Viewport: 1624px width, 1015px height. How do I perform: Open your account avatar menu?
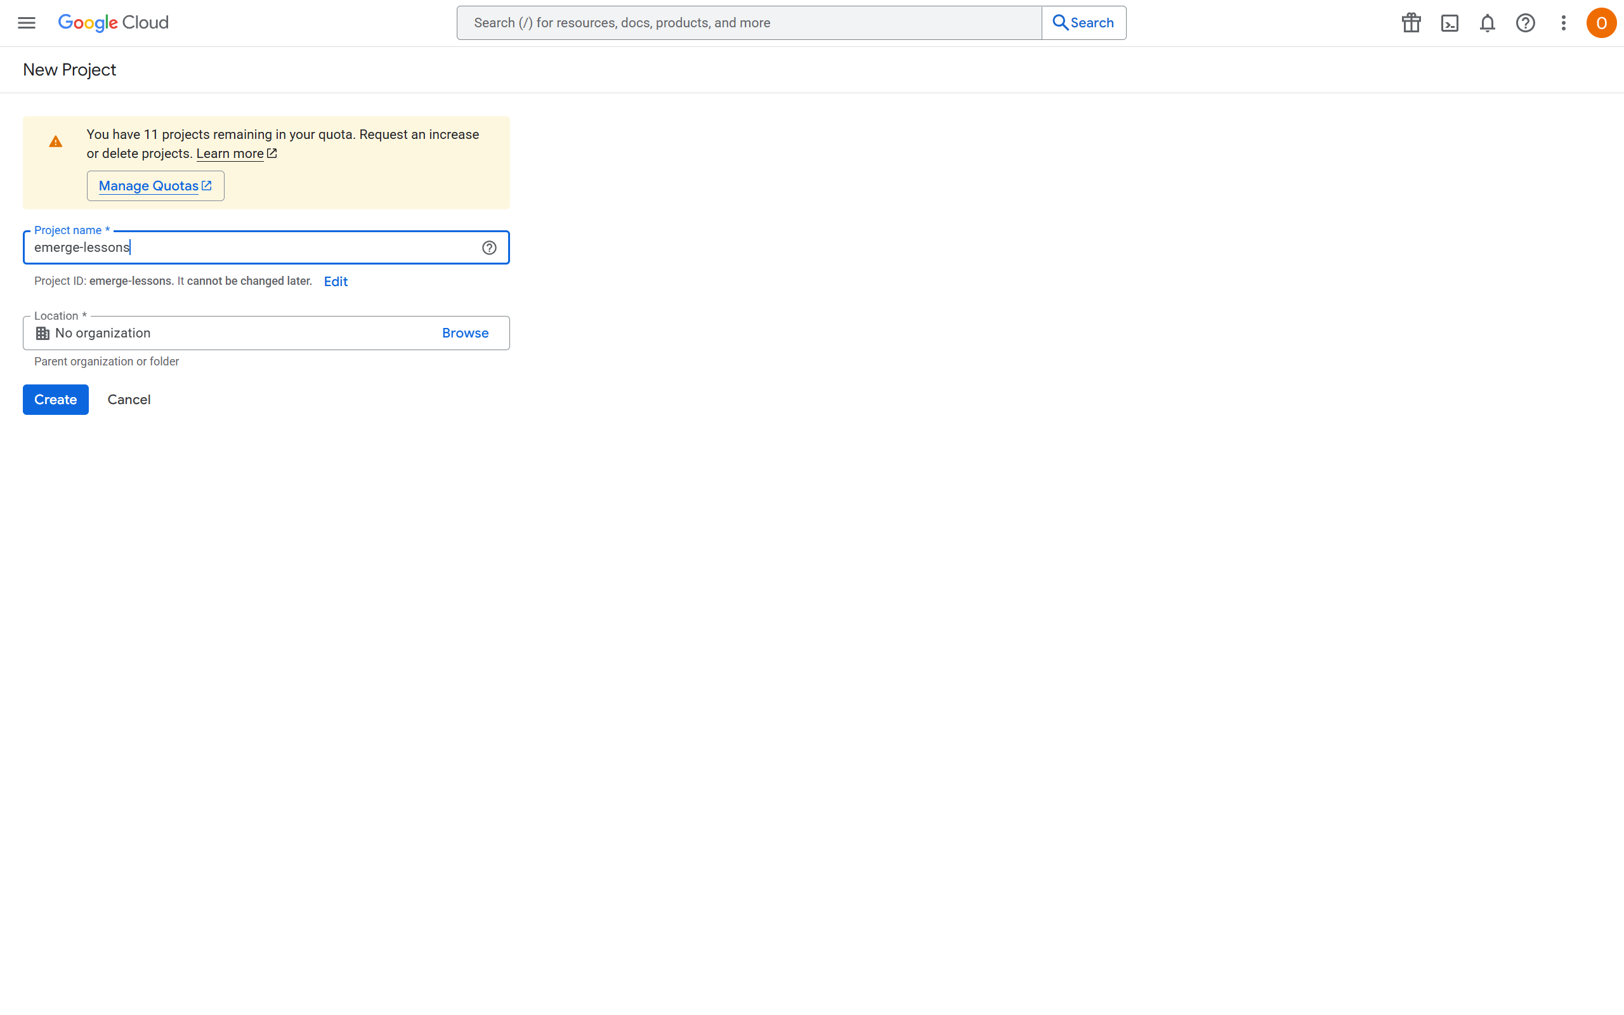click(x=1601, y=22)
